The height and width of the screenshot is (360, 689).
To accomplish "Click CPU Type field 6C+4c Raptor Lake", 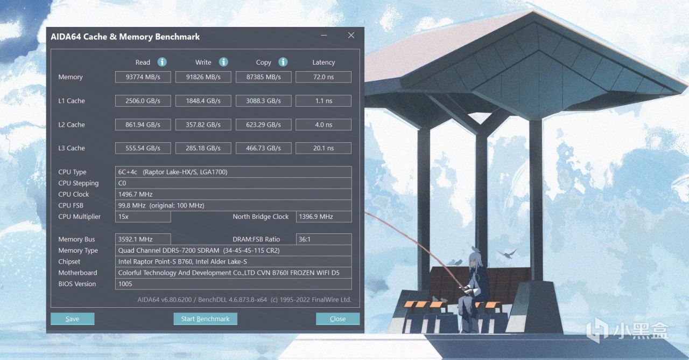I will click(234, 172).
